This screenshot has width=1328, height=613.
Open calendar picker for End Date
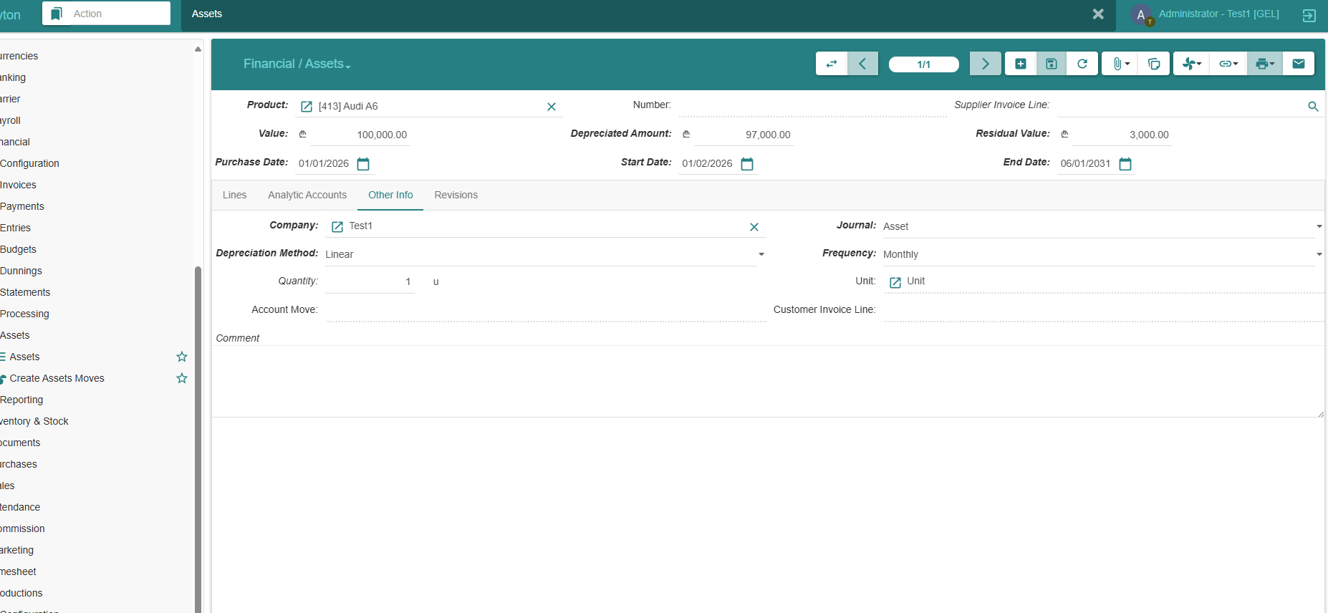[1125, 164]
